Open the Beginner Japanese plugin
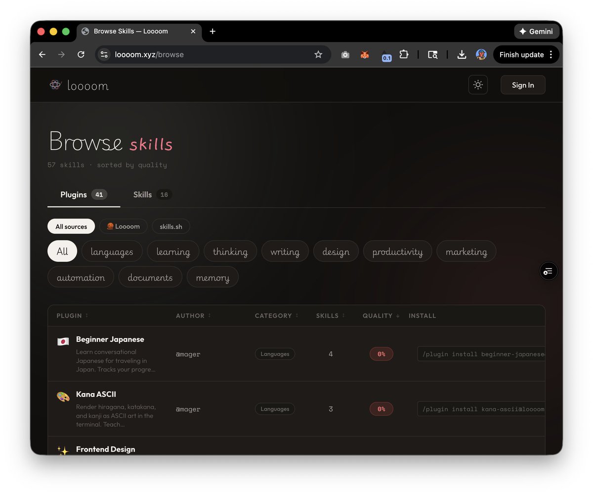 110,339
